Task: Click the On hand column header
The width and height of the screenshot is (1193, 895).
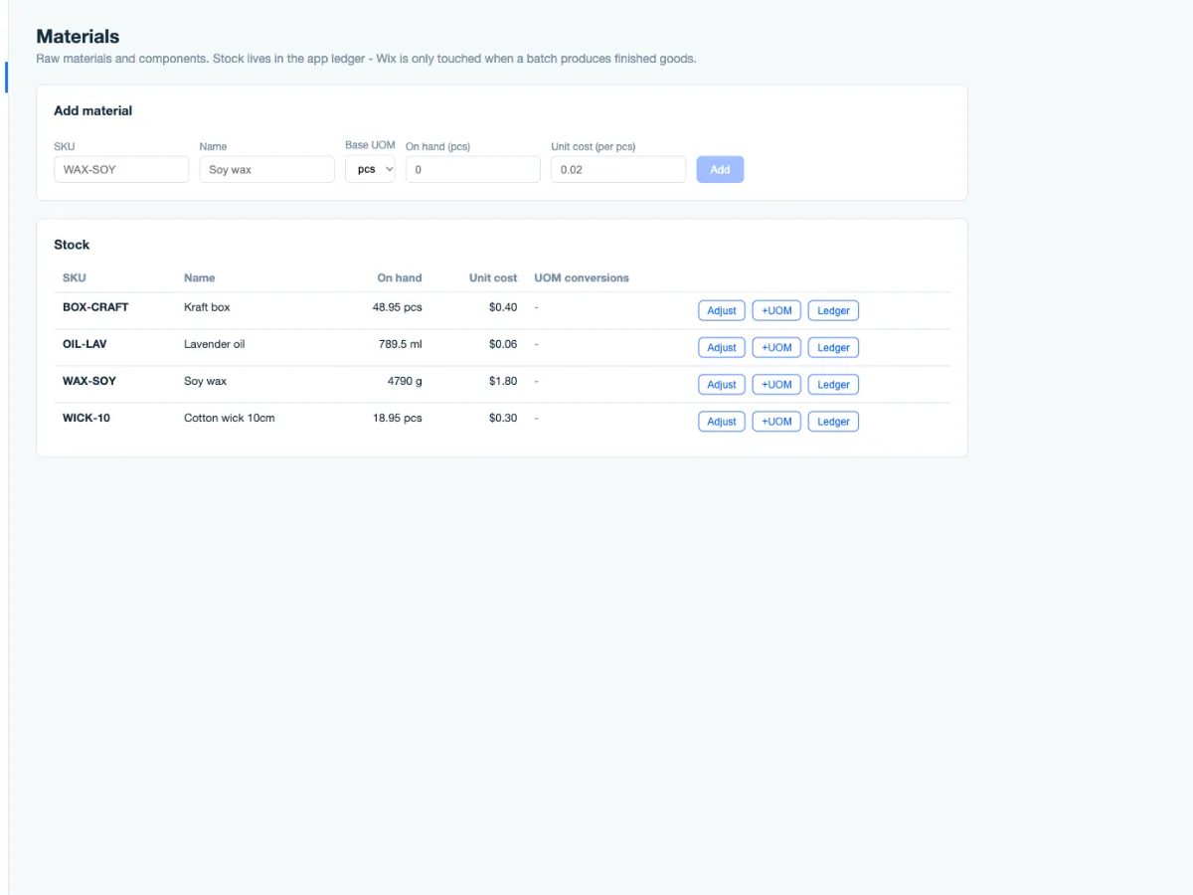Action: pos(400,277)
